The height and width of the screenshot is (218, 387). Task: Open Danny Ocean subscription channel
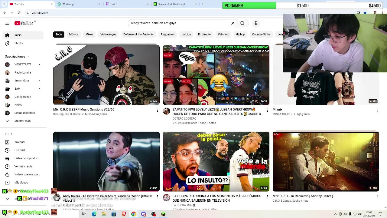[x=24, y=97]
